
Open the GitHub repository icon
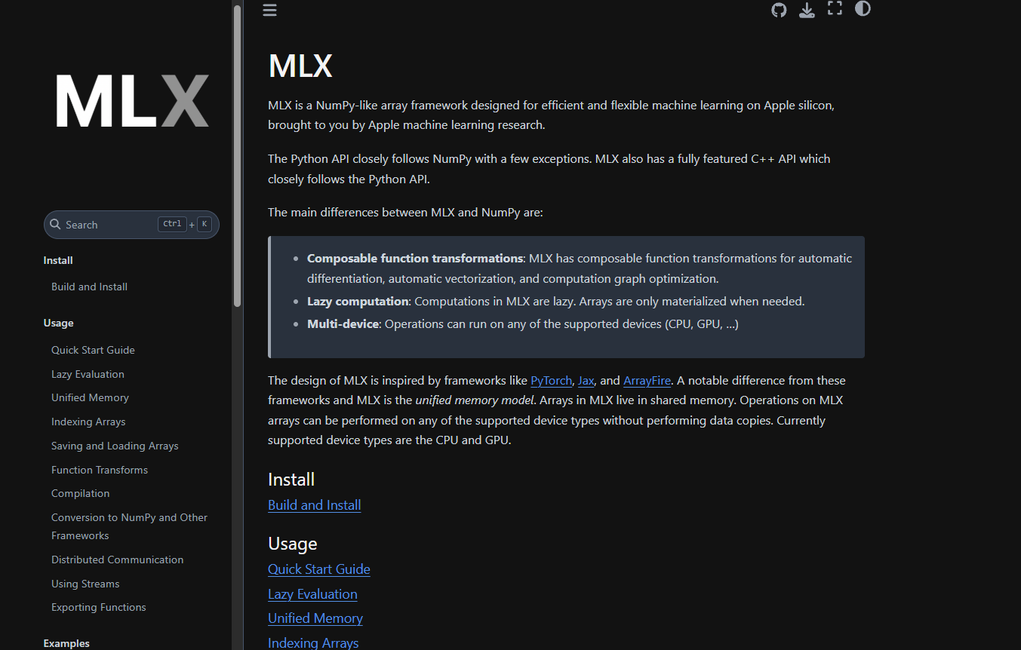click(779, 10)
